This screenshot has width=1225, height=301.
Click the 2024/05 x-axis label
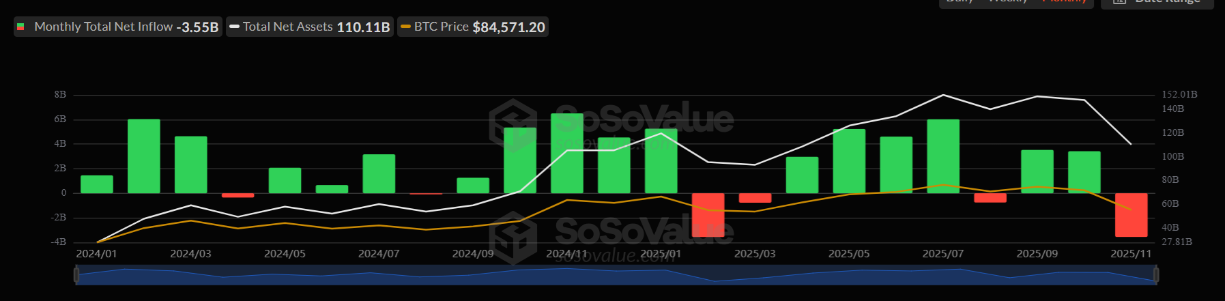coord(285,254)
